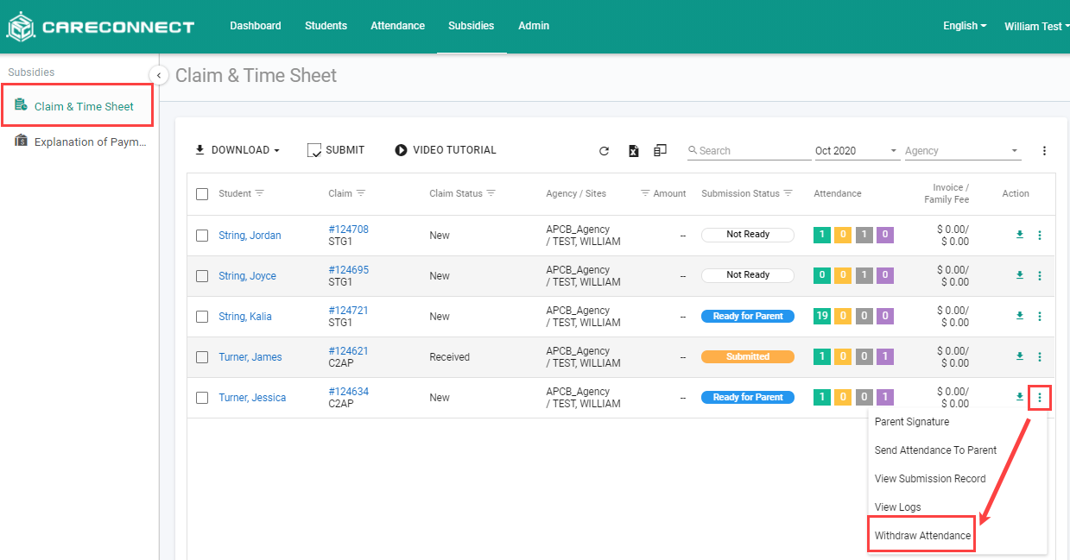Open Claim & Time Sheet in sidebar
Image resolution: width=1070 pixels, height=560 pixels.
(78, 106)
